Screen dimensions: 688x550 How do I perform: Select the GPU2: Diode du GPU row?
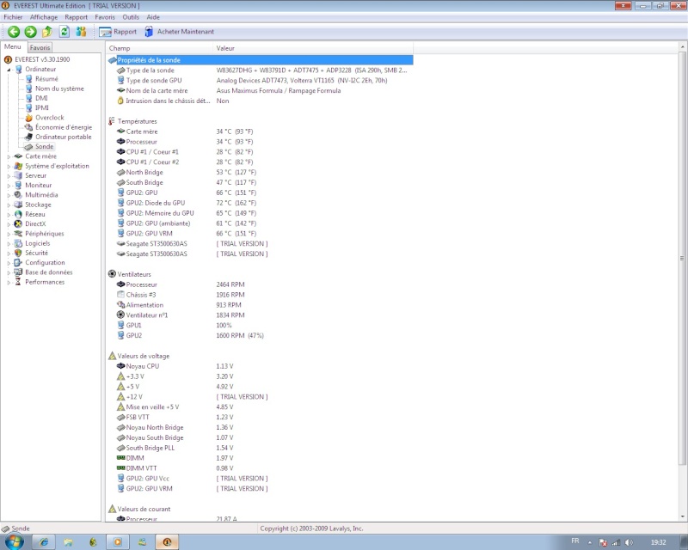(x=260, y=203)
